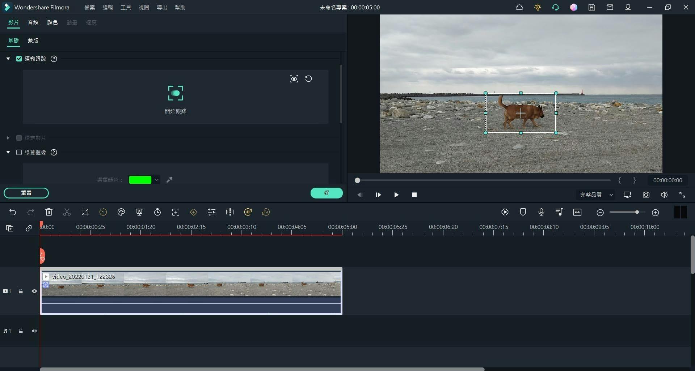This screenshot has height=371, width=695.
Task: Click the microphone voiceover record icon
Action: click(x=541, y=212)
